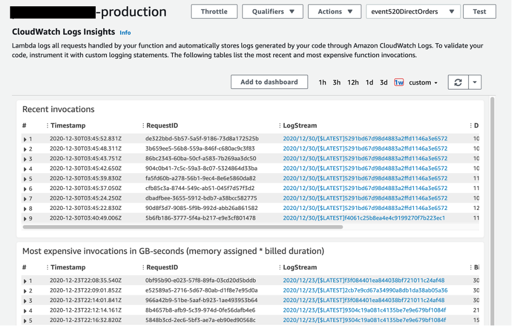Expand row 9 in Recent invocations

(x=25, y=218)
